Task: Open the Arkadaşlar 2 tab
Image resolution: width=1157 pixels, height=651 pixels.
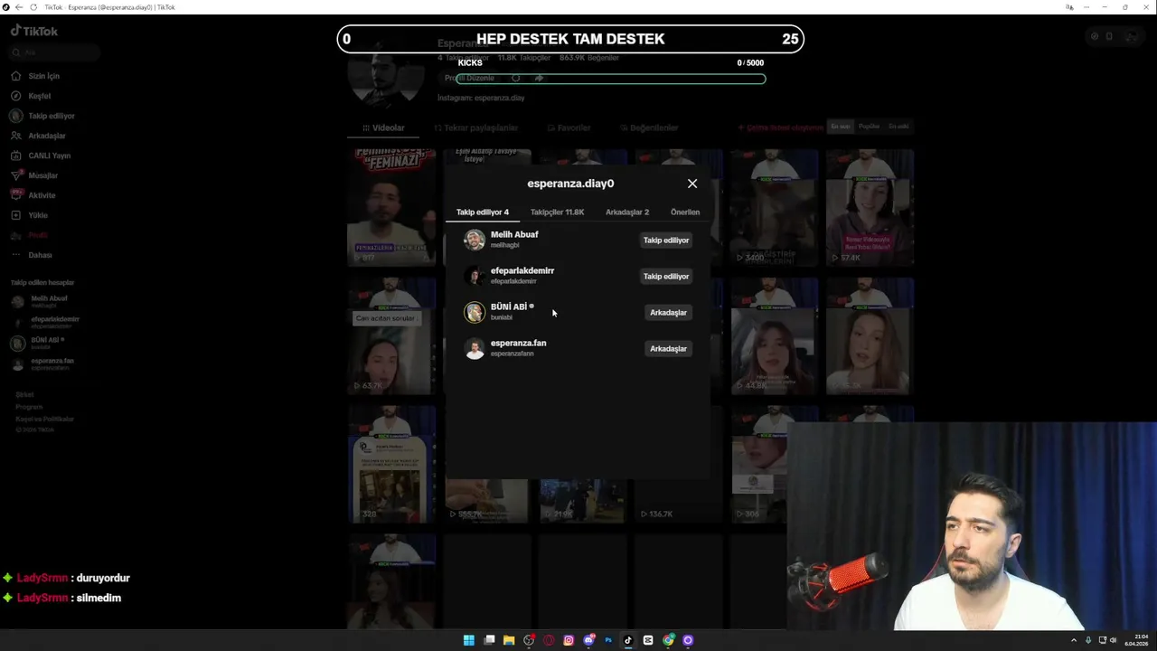Action: point(627,212)
